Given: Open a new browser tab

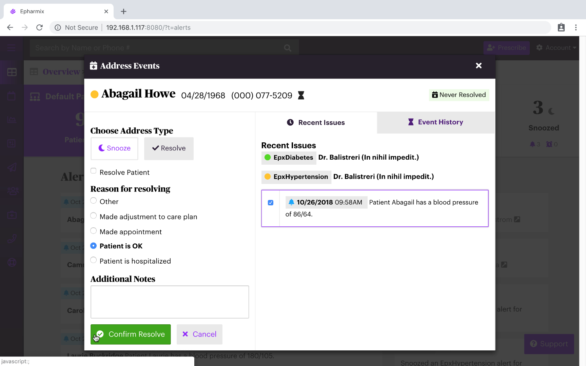Looking at the screenshot, I should point(123,12).
